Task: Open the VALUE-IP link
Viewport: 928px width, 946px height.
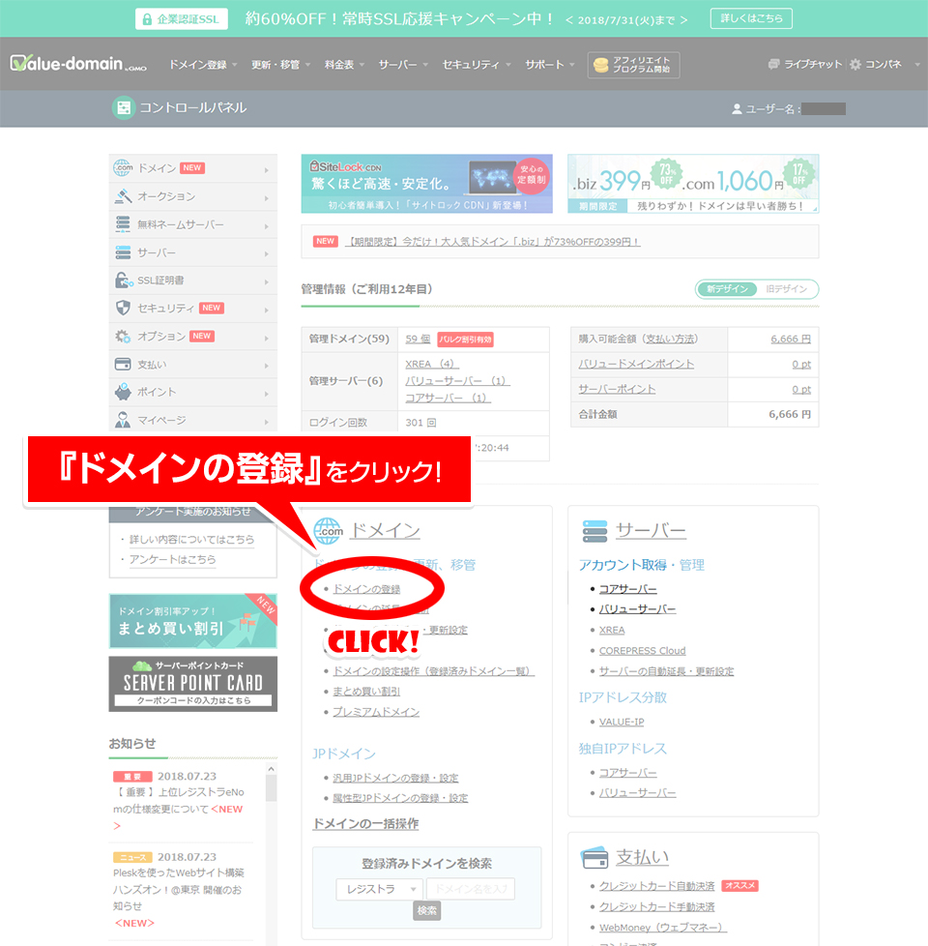Action: point(622,722)
